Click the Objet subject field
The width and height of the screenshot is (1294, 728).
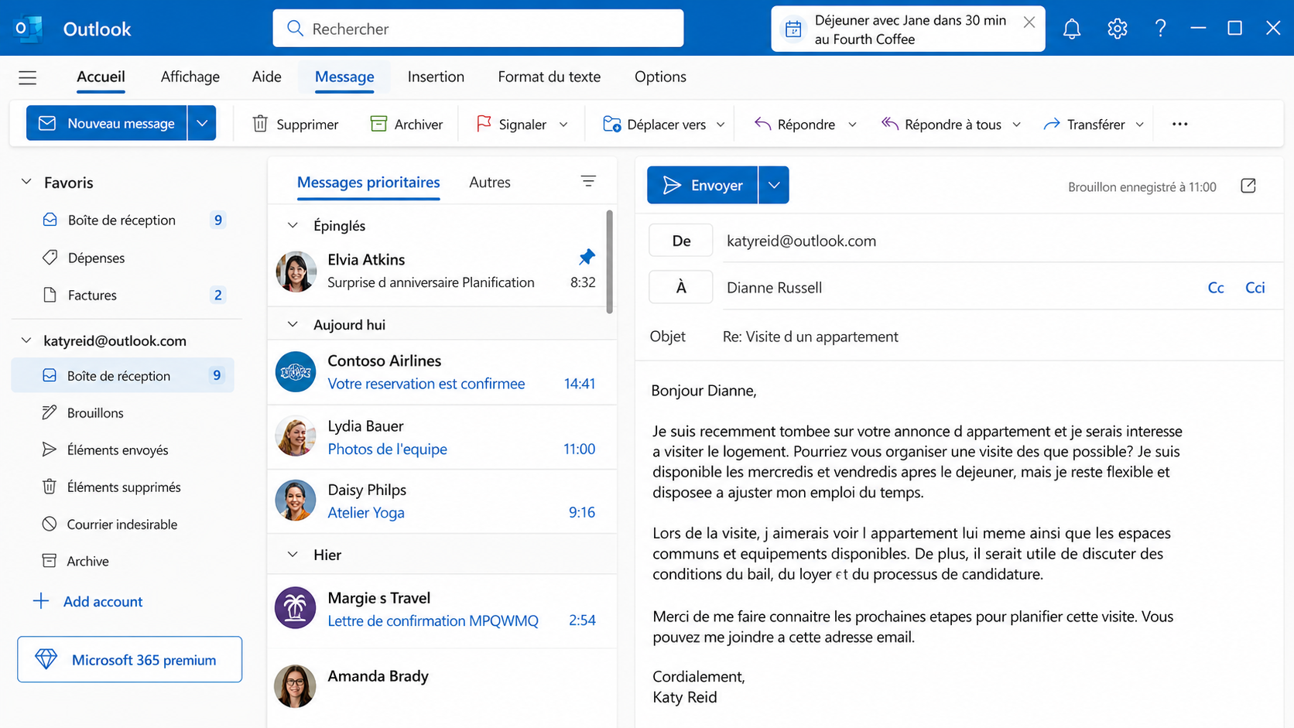tap(960, 337)
